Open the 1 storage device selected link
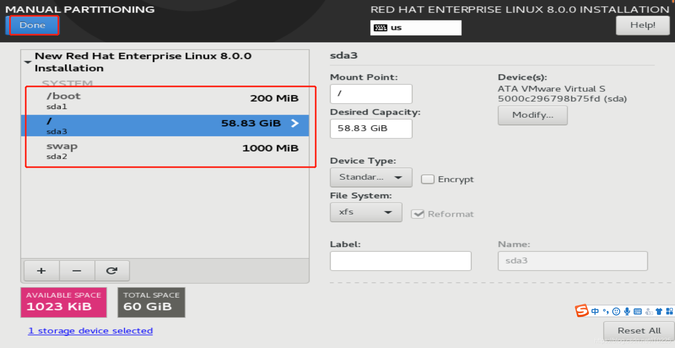Screen dimensions: 675x348 (x=90, y=331)
